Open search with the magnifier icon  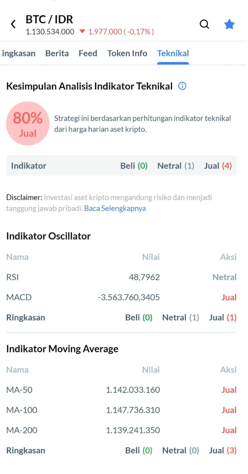pos(204,24)
